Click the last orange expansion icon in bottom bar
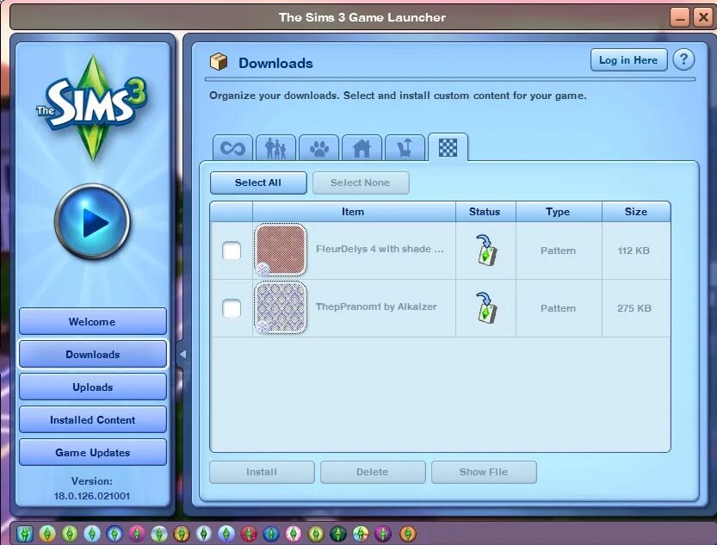 click(x=408, y=533)
